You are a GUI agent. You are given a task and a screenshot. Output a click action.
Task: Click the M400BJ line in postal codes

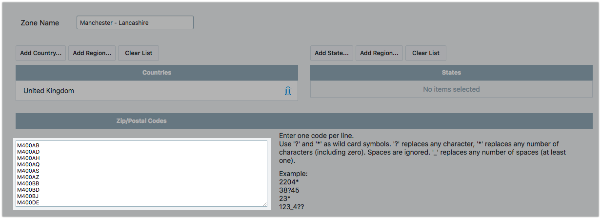click(x=28, y=196)
